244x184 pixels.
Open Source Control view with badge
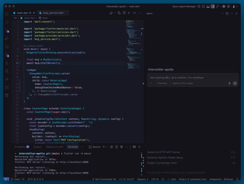7,30
